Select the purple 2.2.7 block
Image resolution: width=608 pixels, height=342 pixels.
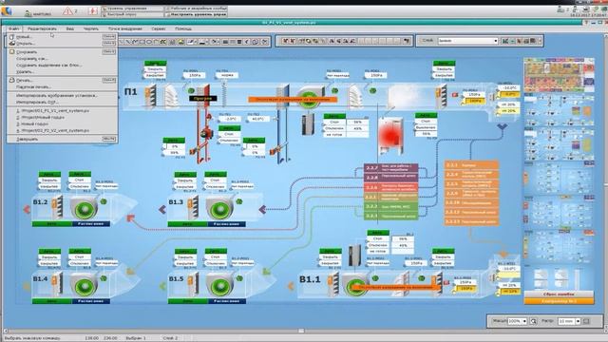pyautogui.click(x=390, y=168)
